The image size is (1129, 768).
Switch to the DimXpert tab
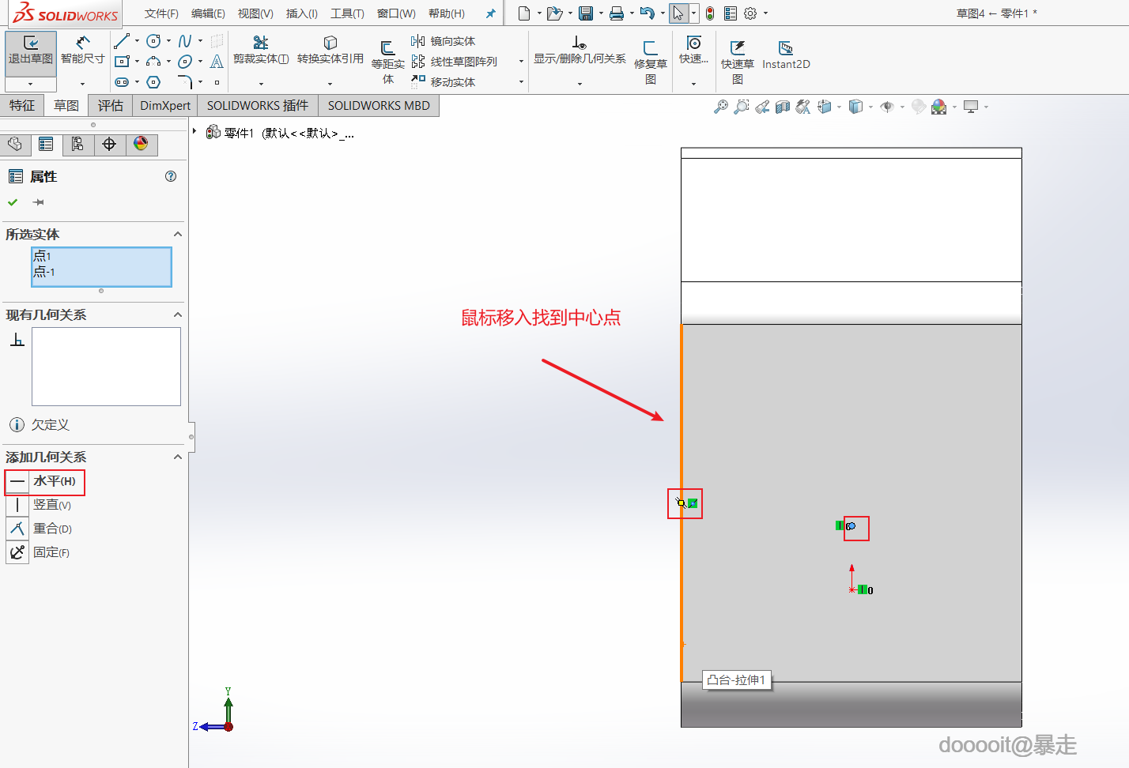pos(165,106)
